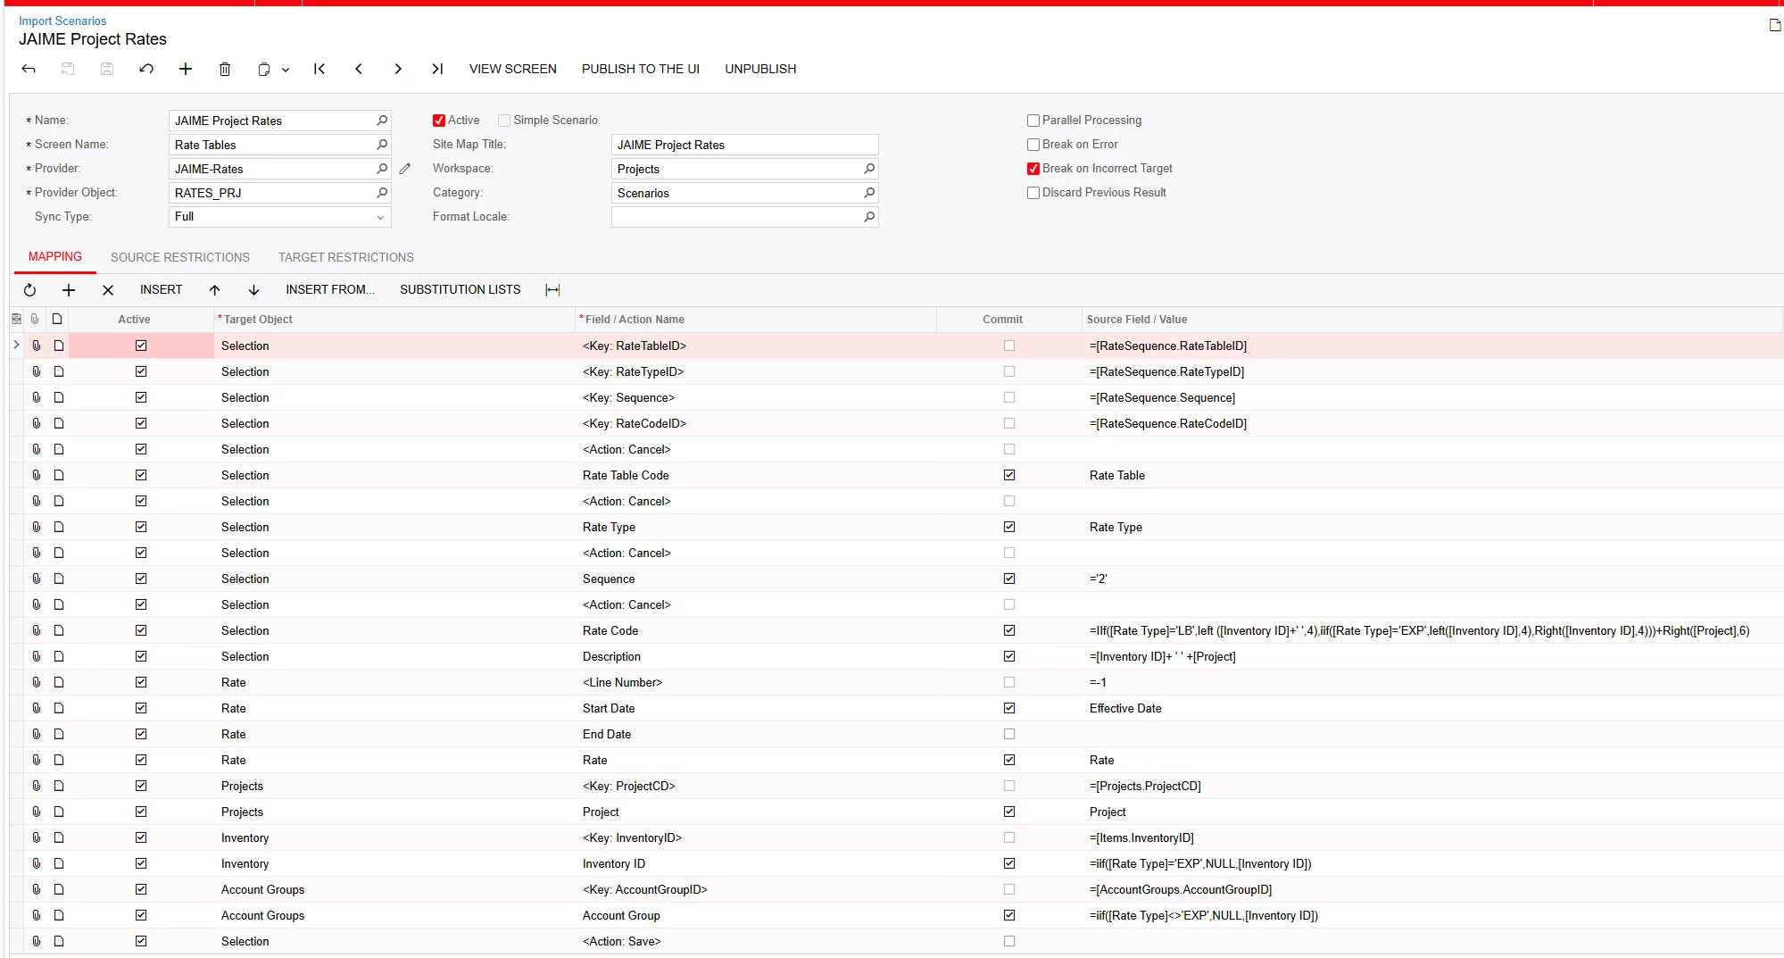Click the Site Map Title input field
The height and width of the screenshot is (958, 1784).
[x=745, y=145]
